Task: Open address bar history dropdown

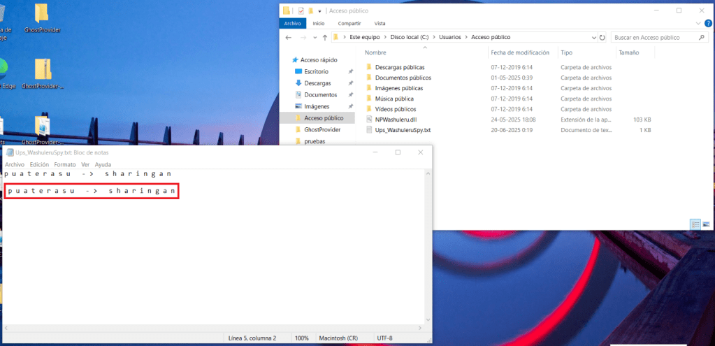Action: tap(593, 37)
